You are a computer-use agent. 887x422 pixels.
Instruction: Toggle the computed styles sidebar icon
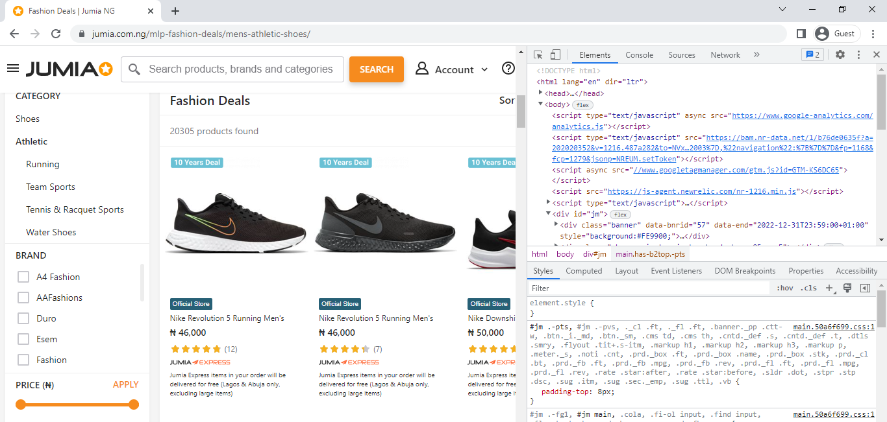pos(865,288)
